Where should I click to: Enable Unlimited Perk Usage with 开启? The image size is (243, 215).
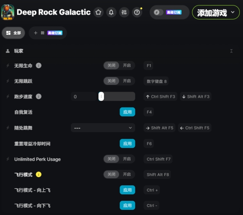(x=127, y=159)
